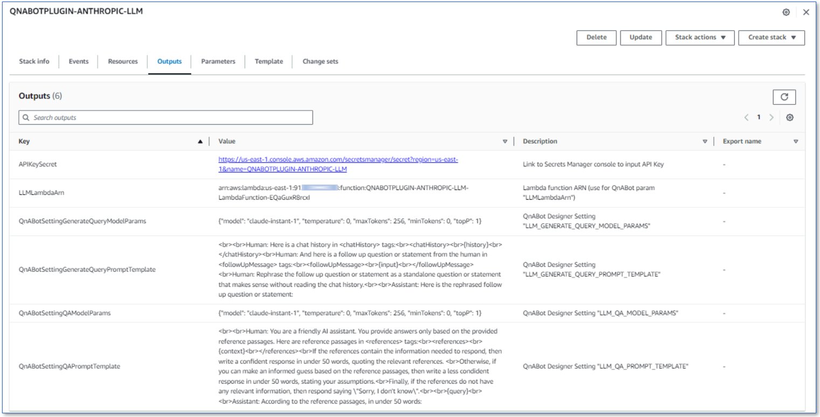Click the QA prompt template value text
The width and height of the screenshot is (820, 417).
359,366
